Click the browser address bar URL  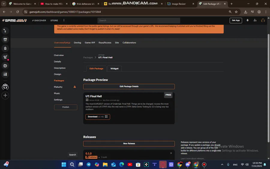coord(65,12)
